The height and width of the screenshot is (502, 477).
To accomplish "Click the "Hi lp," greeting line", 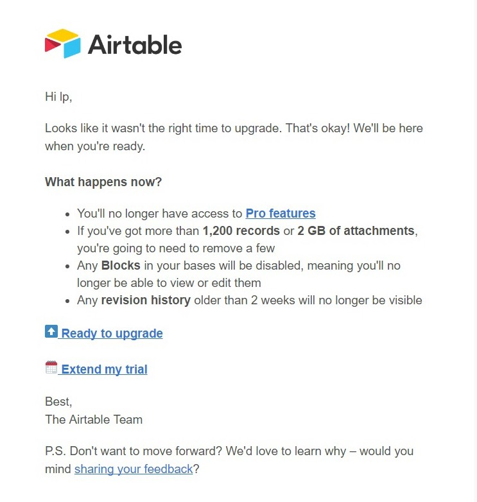I will [x=58, y=98].
